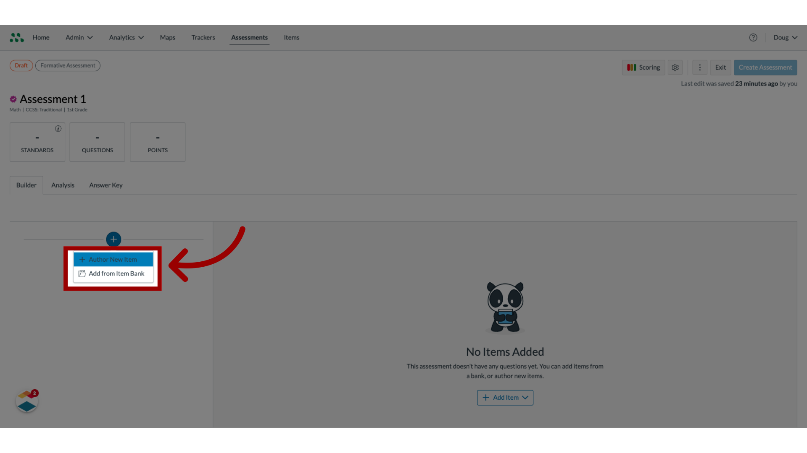Image resolution: width=807 pixels, height=453 pixels.
Task: Switch to the Answer Key tab
Action: pos(105,185)
